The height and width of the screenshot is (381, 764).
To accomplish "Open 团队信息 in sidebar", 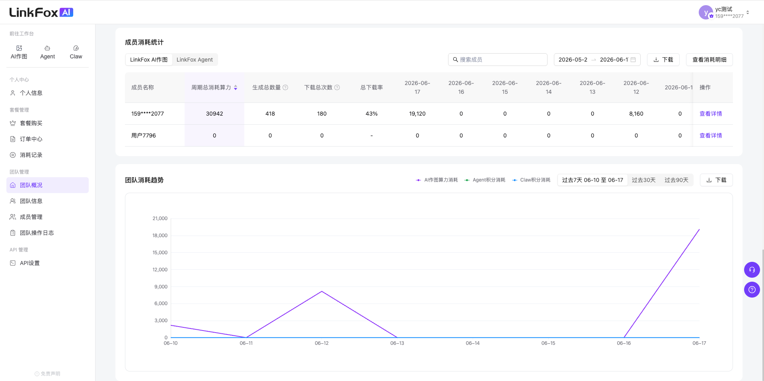I will click(x=47, y=201).
